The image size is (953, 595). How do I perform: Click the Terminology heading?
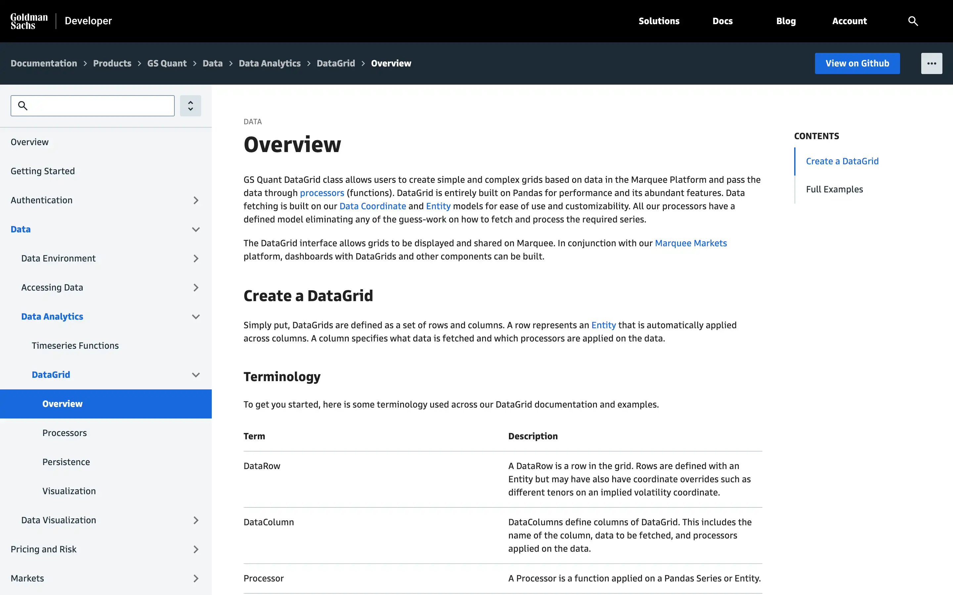pyautogui.click(x=282, y=377)
